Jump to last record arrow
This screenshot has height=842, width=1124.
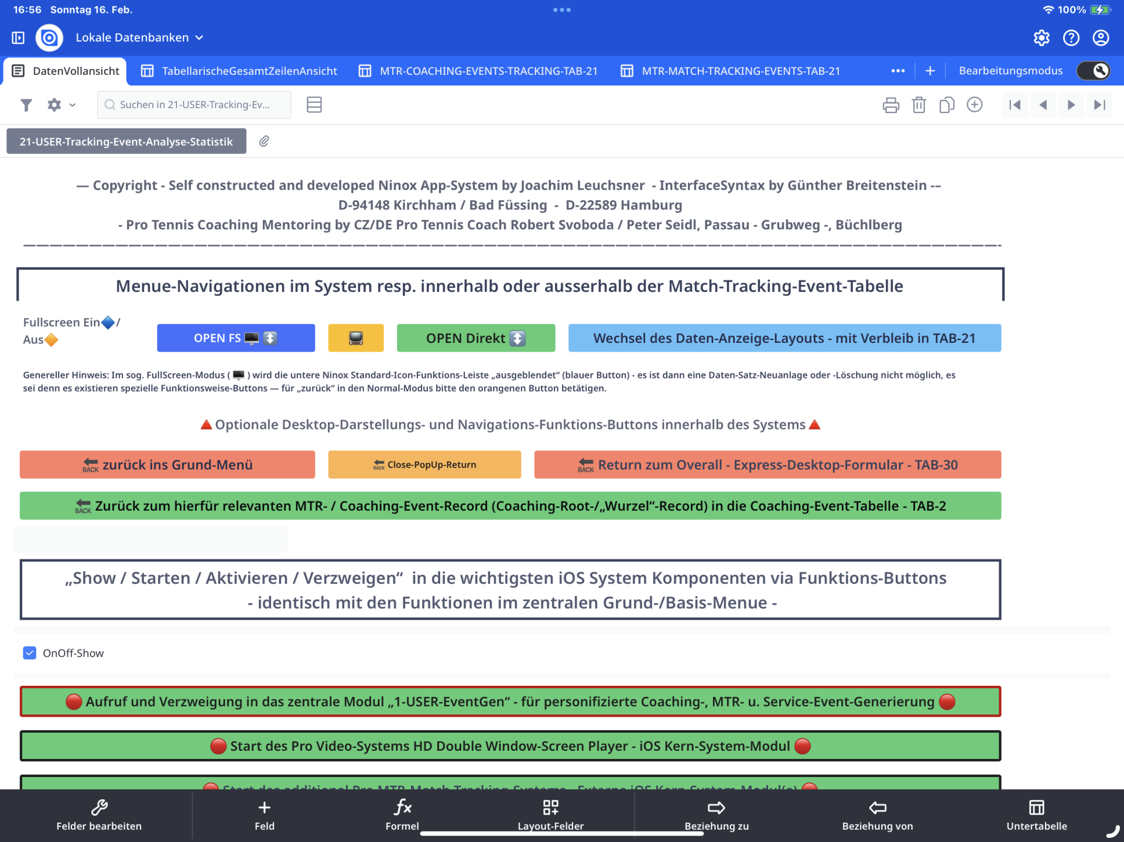pyautogui.click(x=1099, y=105)
